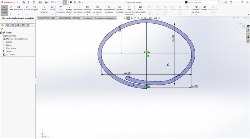
Task: Select the Arco tangente tool
Action: (44, 9)
